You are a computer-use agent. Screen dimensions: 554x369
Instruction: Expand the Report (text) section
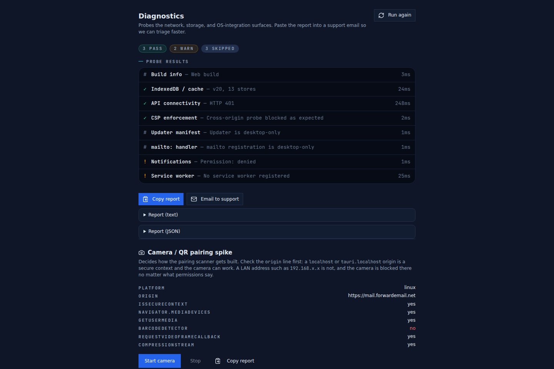point(277,215)
